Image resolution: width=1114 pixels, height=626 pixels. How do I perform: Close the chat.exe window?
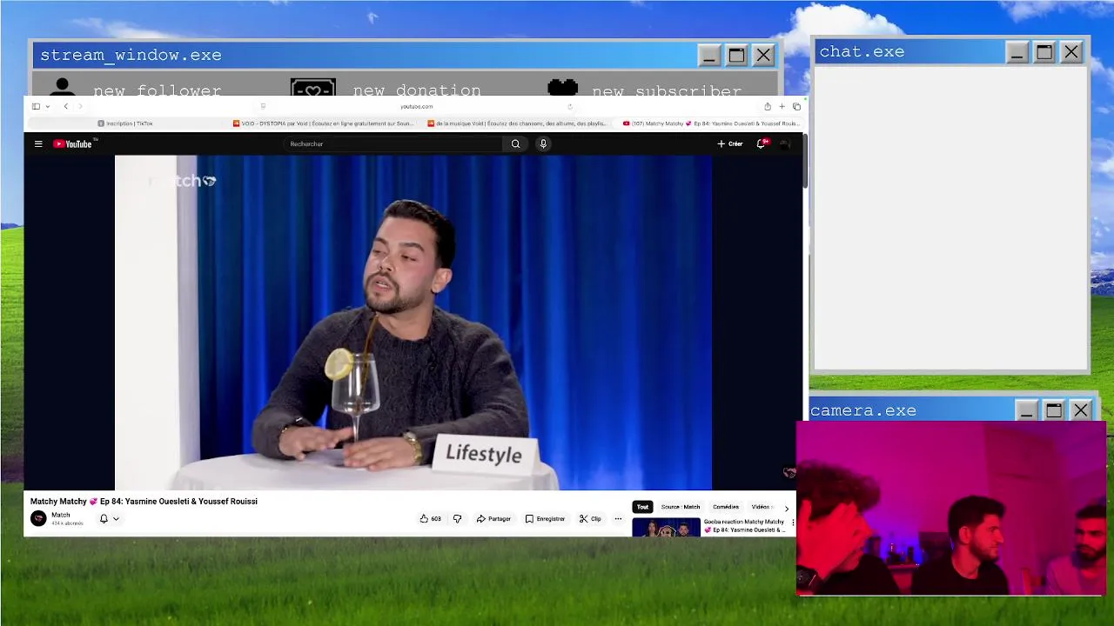tap(1071, 52)
